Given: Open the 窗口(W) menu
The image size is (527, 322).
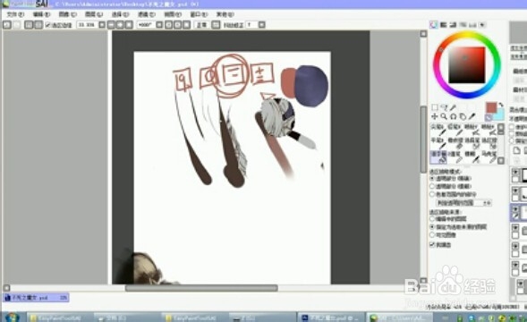Looking at the screenshot, I should [199, 14].
